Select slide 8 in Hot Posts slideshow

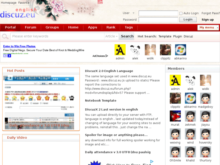[39, 78]
